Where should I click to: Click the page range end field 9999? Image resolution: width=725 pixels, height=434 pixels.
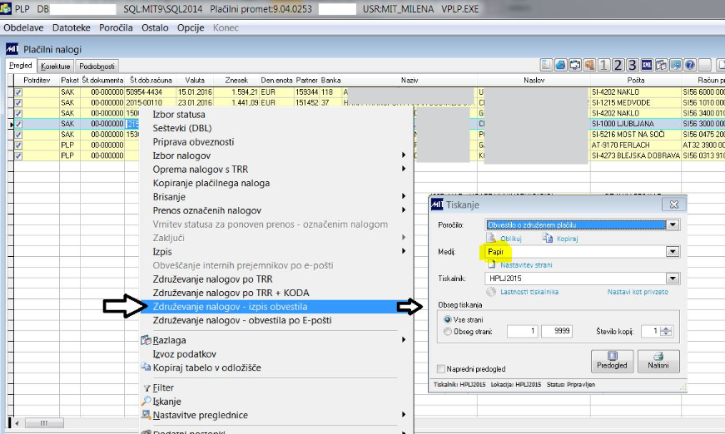(x=557, y=331)
